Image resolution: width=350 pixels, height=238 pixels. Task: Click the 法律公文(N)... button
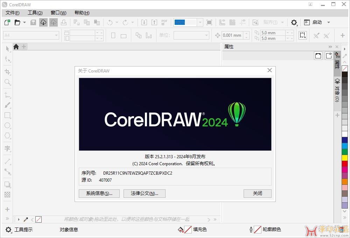coord(145,194)
